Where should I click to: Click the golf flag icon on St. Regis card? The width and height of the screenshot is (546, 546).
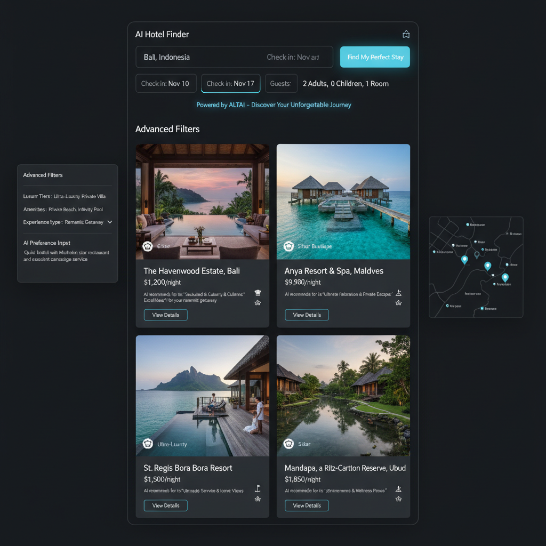258,488
